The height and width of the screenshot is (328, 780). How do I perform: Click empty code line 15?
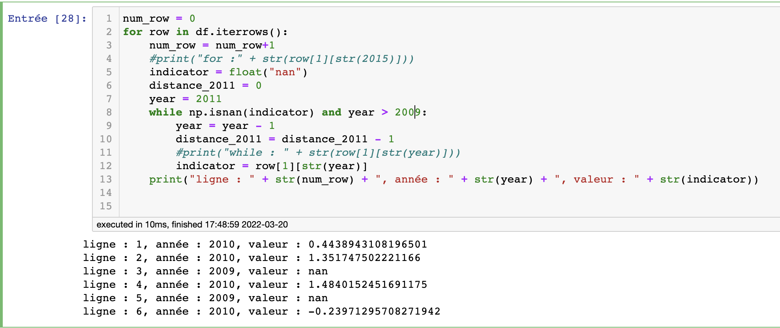pos(449,206)
